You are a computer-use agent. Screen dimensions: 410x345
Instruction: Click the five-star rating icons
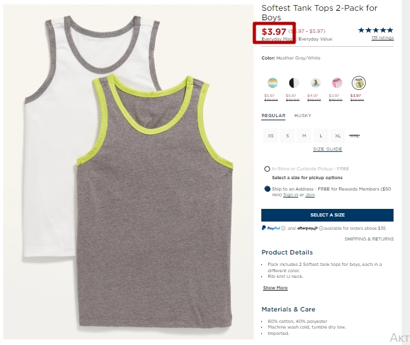click(x=376, y=30)
